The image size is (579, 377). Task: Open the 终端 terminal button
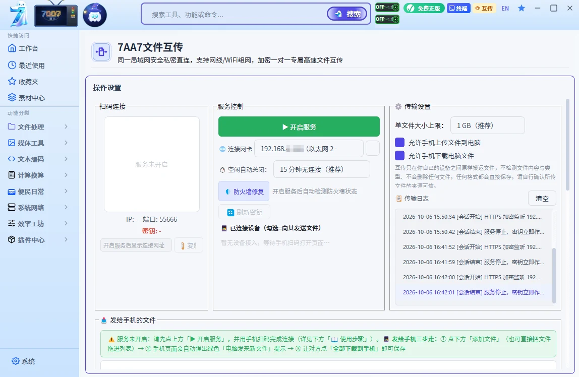point(458,8)
